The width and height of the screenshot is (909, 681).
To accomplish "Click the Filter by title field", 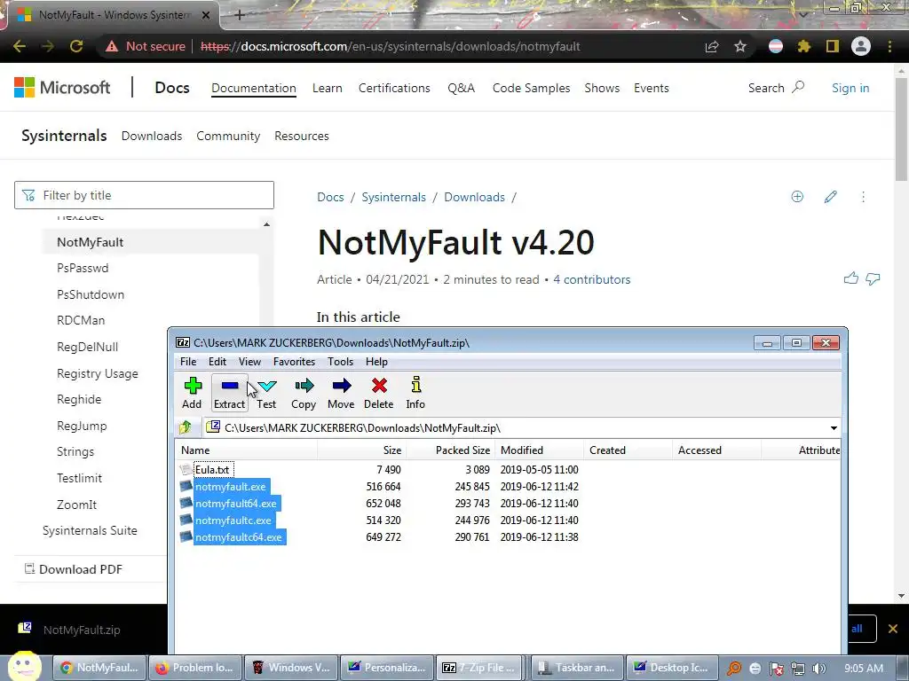I will pos(144,195).
